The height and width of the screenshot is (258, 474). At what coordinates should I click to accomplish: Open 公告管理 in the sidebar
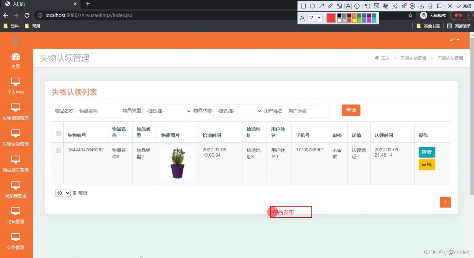(16, 242)
